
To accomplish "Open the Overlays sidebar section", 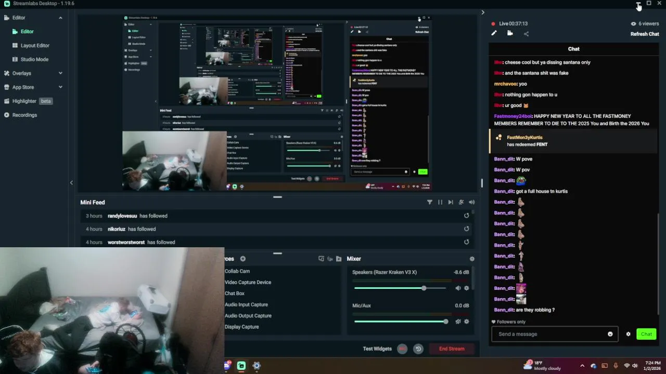I will (x=21, y=73).
